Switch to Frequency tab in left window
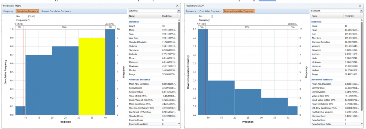366x129 pixels. click(8, 11)
